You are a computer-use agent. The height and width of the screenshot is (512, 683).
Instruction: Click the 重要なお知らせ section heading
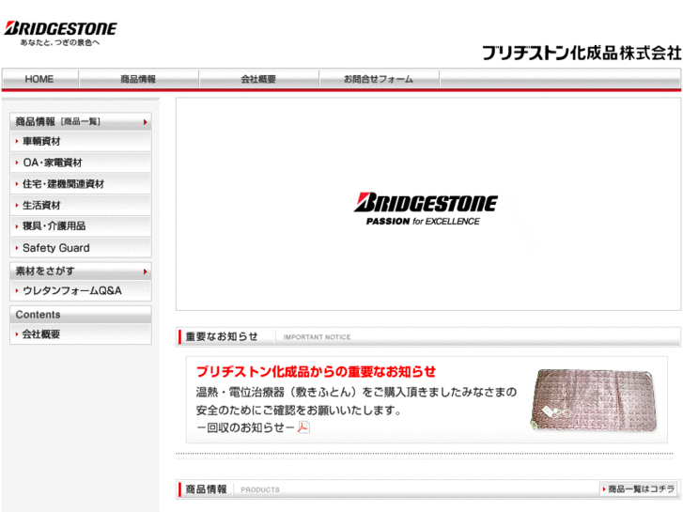pyautogui.click(x=222, y=336)
